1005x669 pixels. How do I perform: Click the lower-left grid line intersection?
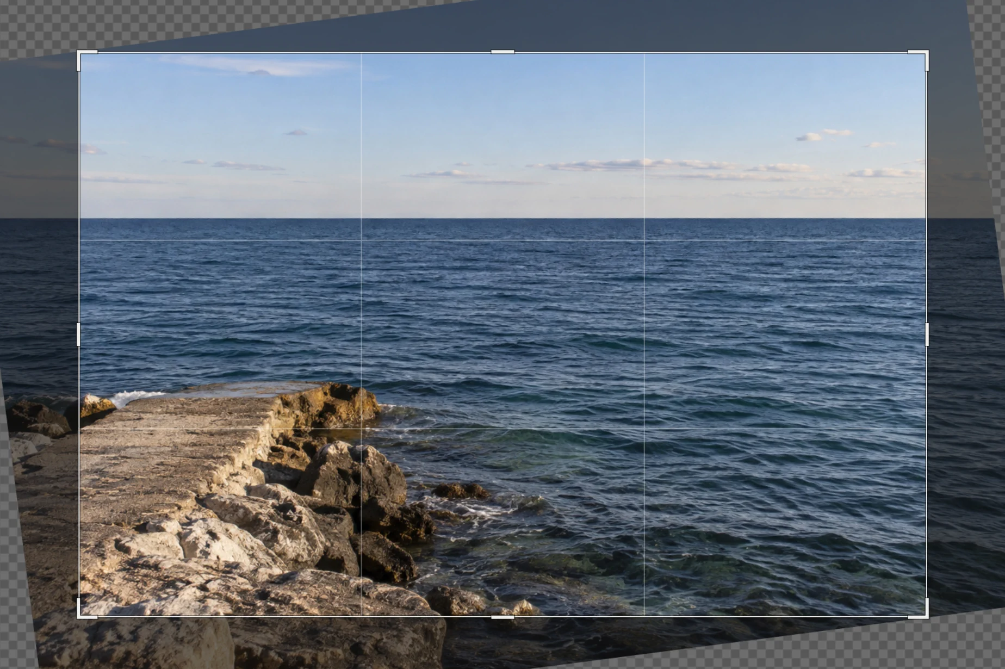click(x=362, y=429)
